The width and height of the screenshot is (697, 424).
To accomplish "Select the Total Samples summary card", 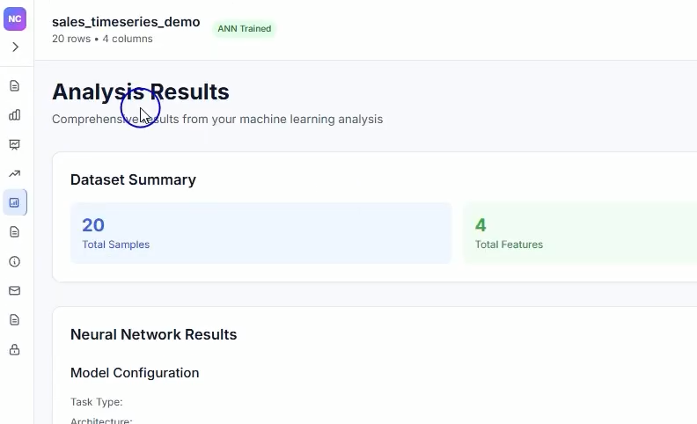I will click(x=260, y=233).
